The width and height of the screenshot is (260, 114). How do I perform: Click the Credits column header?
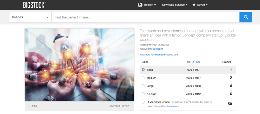(226, 62)
